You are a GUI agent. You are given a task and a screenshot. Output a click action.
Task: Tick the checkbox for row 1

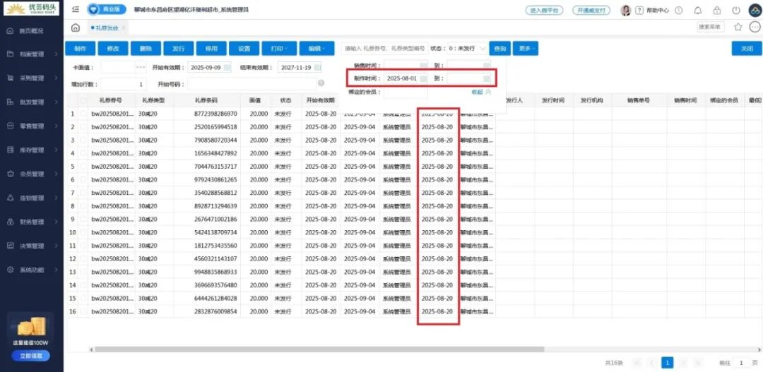point(83,114)
